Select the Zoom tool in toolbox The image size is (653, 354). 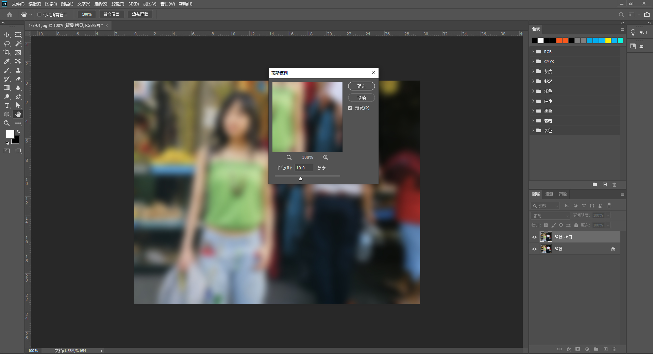[7, 123]
